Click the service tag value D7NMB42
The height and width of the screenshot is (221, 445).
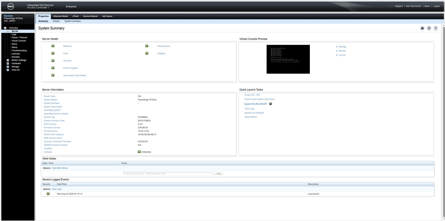[x=143, y=117]
